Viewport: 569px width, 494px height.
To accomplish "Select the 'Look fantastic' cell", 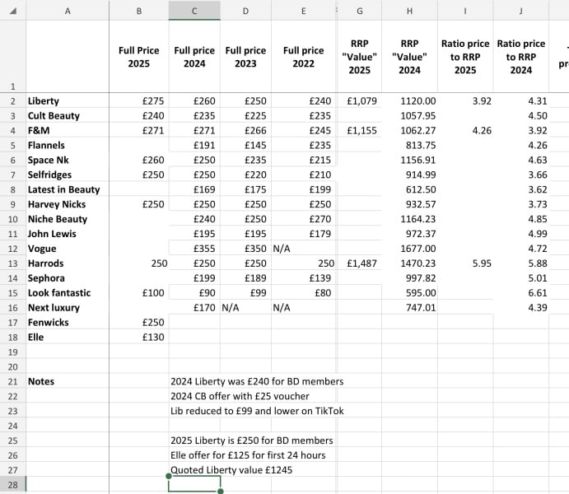I will [x=68, y=293].
